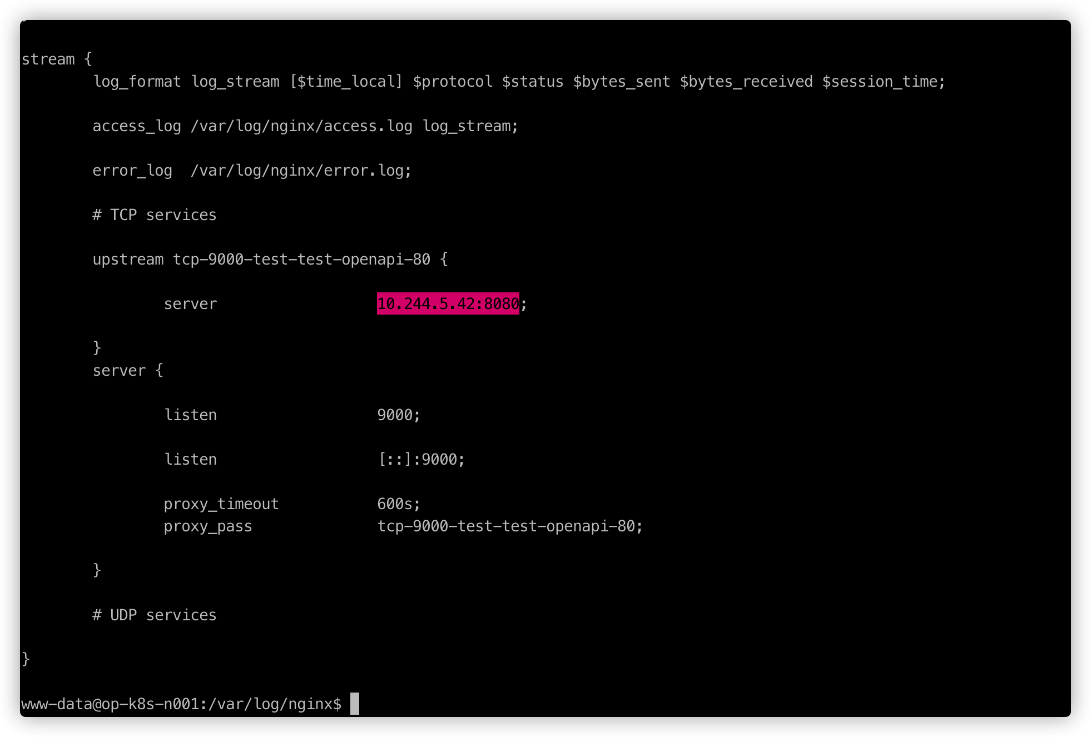
Task: Click the listen value [::]:9000;
Action: pos(421,460)
